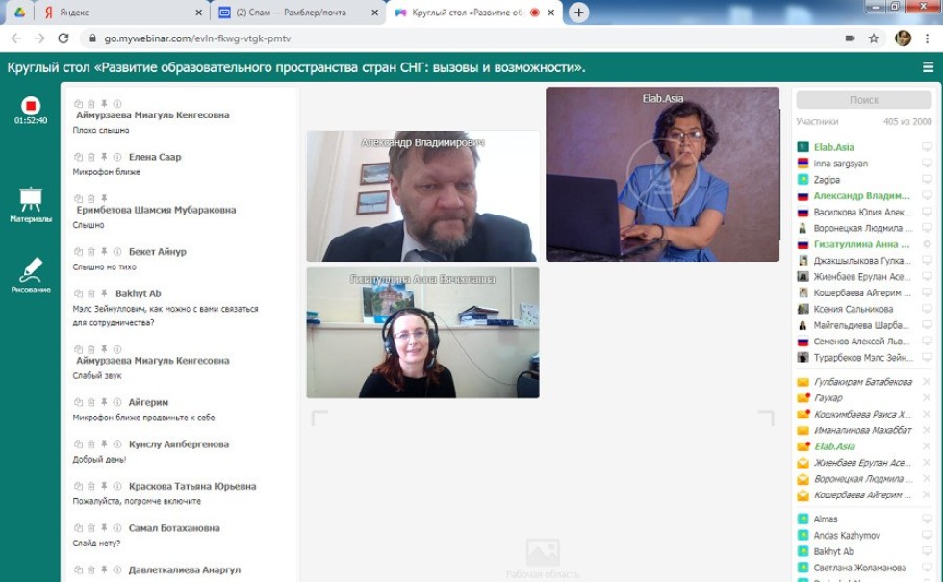Image resolution: width=943 pixels, height=582 pixels.
Task: Click the screen icon next to Elab.Asia
Action: (x=927, y=147)
